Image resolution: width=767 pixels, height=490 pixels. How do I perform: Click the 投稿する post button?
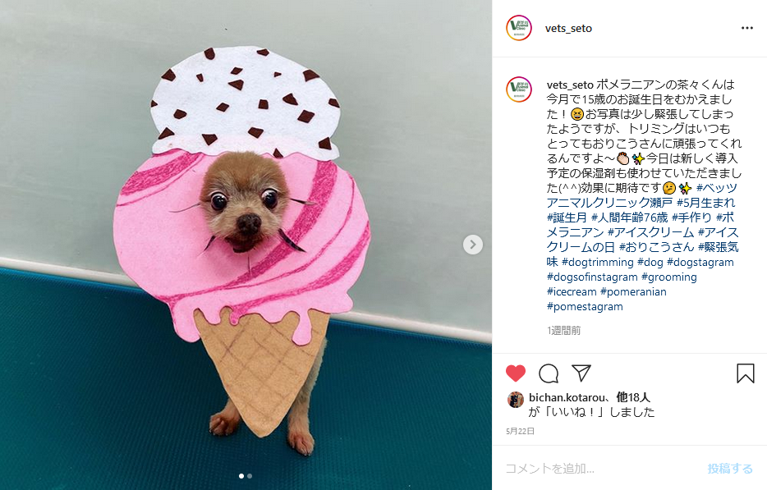730,469
